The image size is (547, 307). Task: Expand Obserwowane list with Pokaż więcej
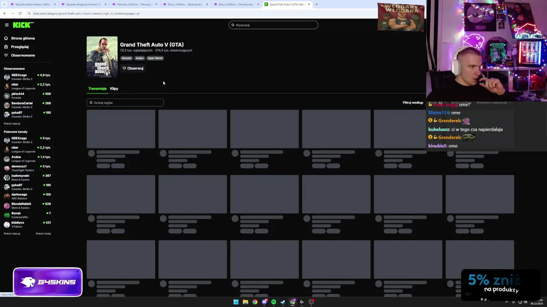click(12, 124)
